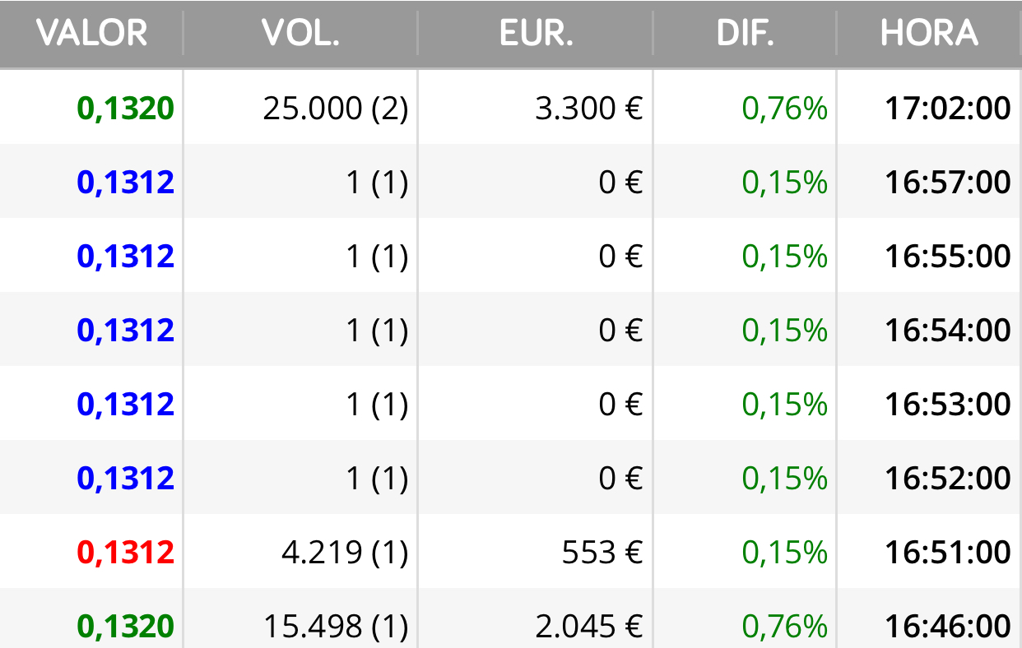Click the DIF. column header
The image size is (1022, 648).
[x=745, y=34]
